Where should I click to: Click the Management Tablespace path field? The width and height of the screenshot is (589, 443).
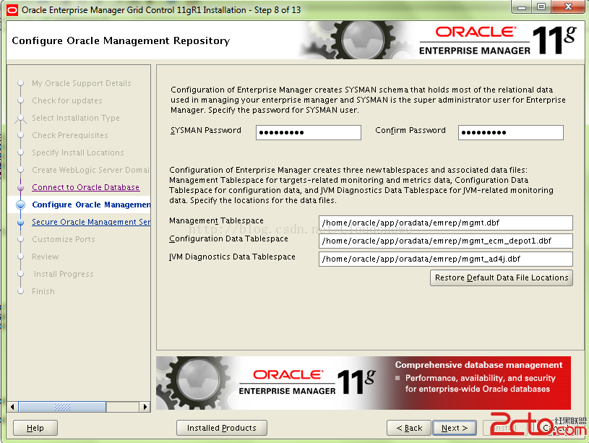point(445,223)
